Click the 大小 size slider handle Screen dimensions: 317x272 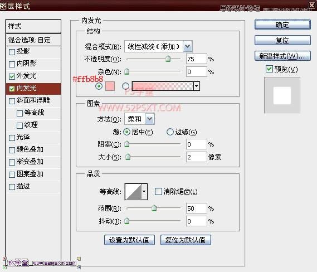[x=128, y=157]
